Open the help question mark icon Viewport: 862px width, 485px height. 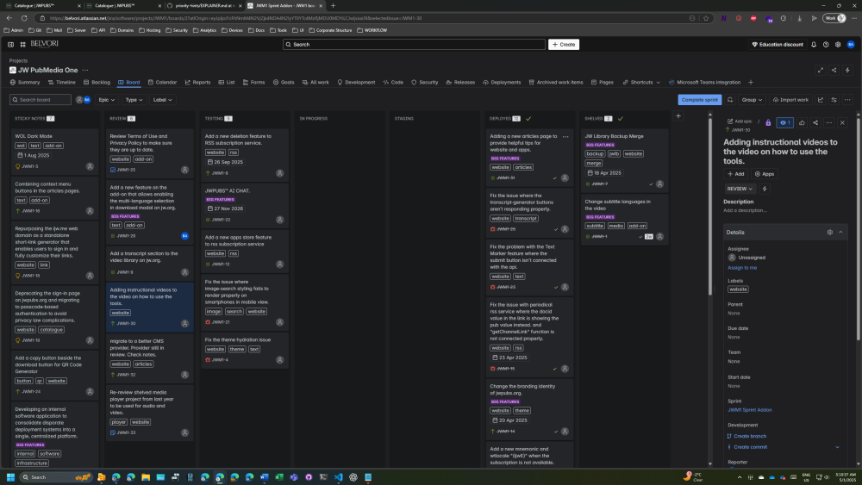click(x=826, y=44)
